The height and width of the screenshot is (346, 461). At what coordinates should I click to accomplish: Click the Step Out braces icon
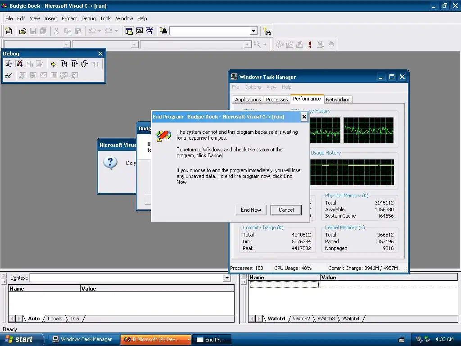85,64
